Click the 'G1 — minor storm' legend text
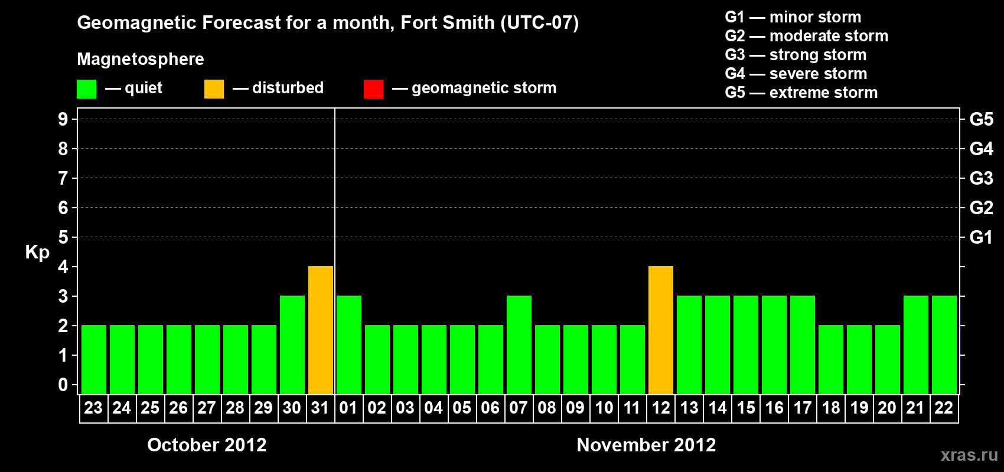Viewport: 1004px width, 472px height. click(793, 17)
